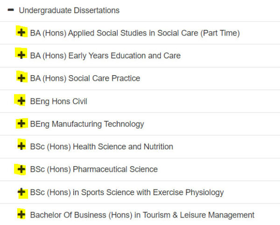Open BSc (Hons) Health Science and Nutrition
Screen dimensions: 280x225
(x=101, y=147)
